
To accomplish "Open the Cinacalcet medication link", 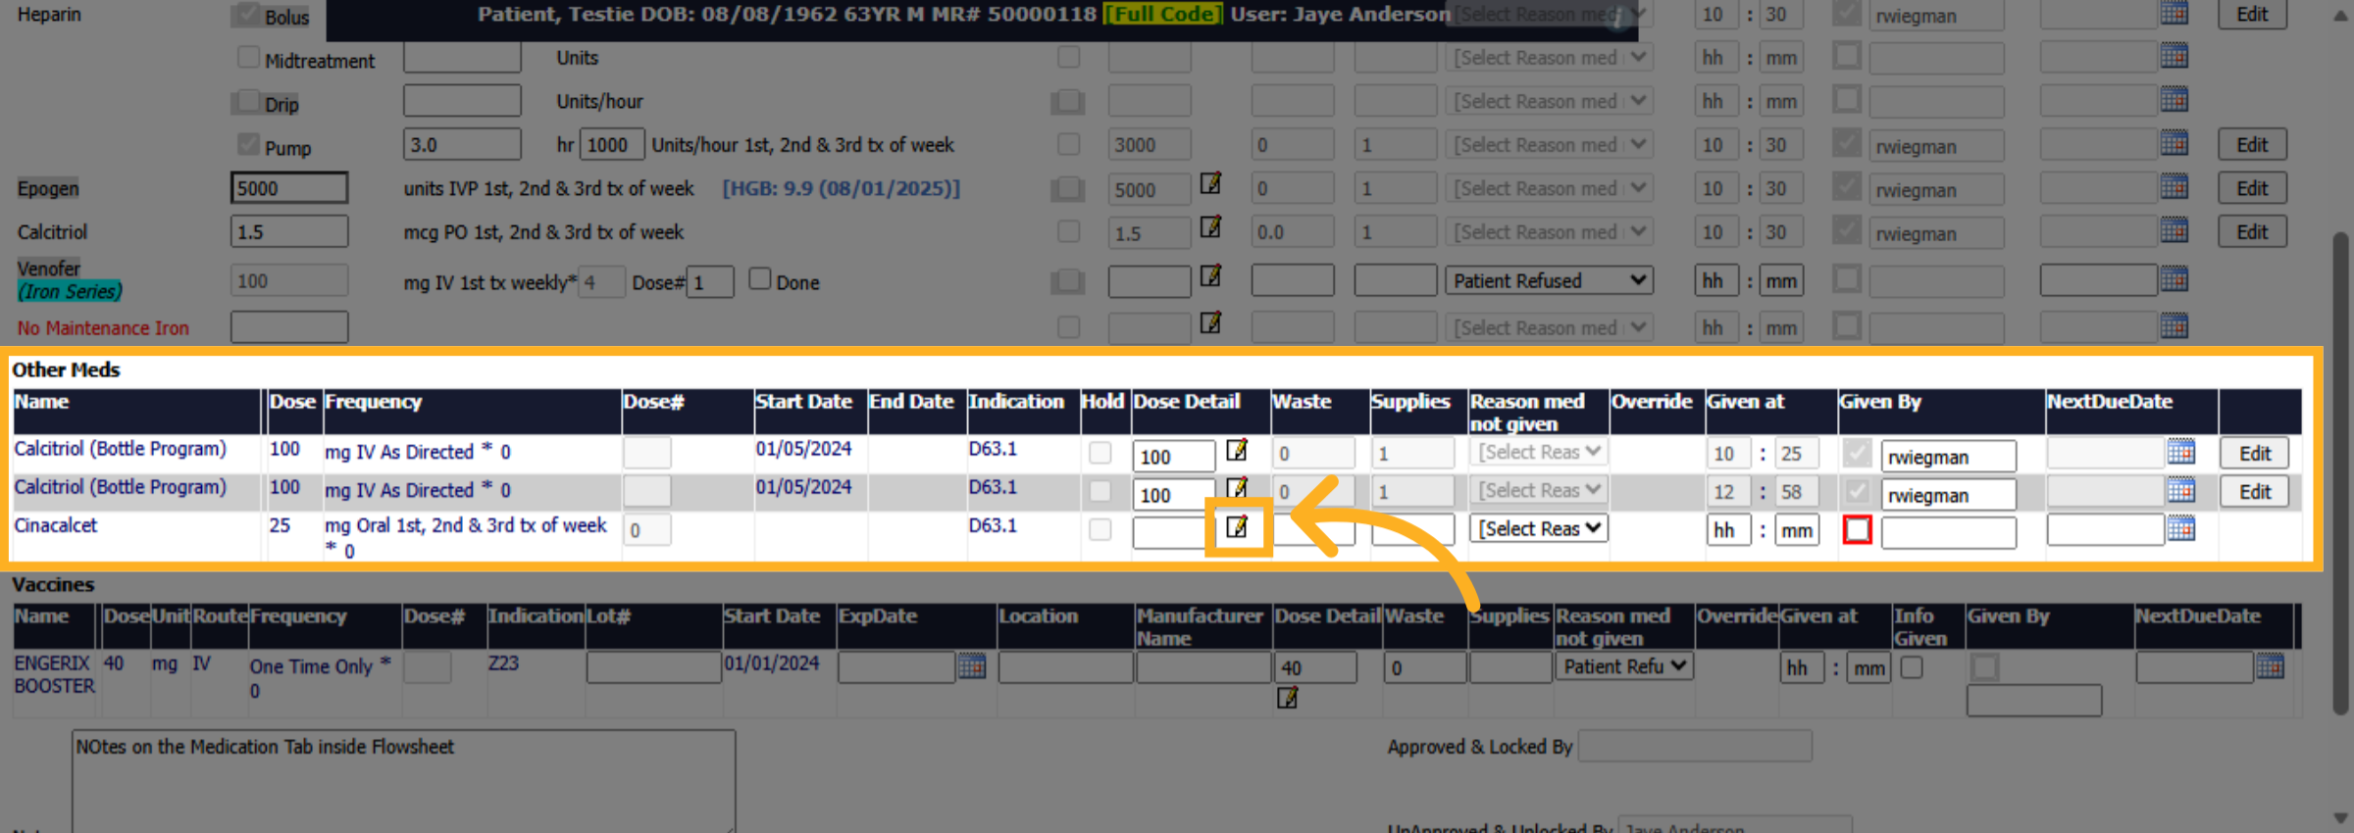I will [56, 525].
